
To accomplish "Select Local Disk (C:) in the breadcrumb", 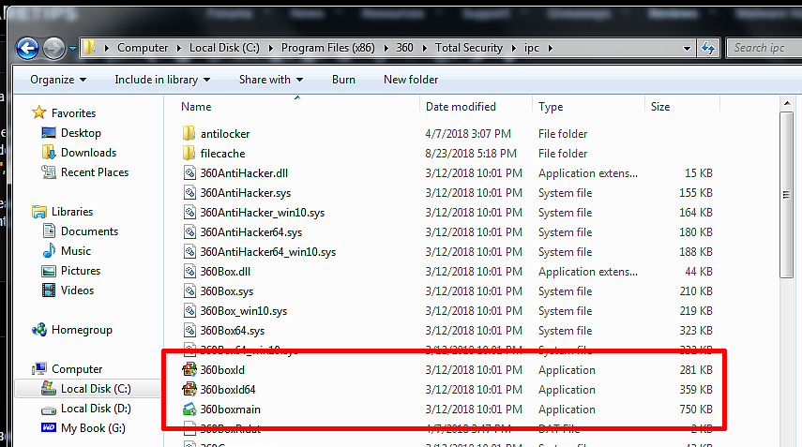I will tap(224, 48).
